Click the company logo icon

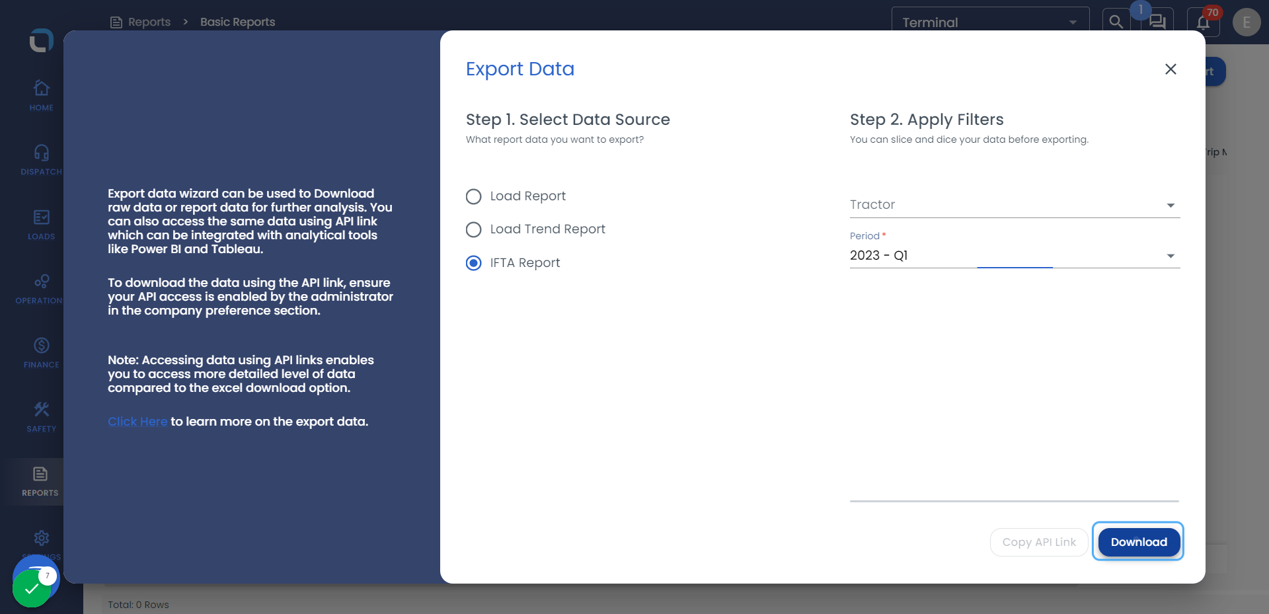pos(41,40)
